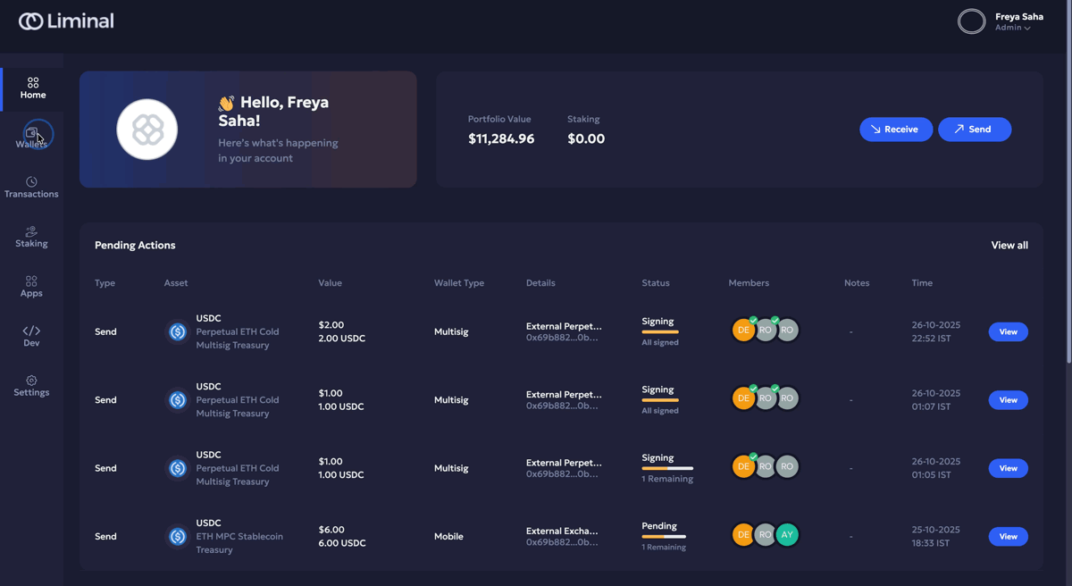This screenshot has width=1072, height=586.
Task: Click the last RO avatar in 01:05 IST row
Action: (x=787, y=466)
